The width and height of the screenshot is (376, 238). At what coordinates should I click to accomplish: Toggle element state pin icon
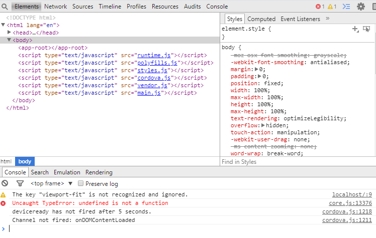coord(366,29)
